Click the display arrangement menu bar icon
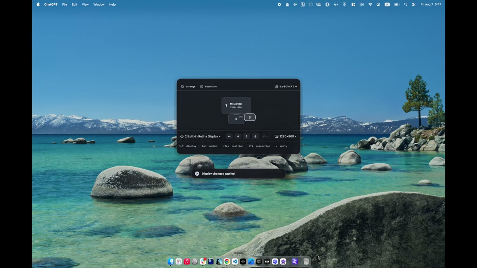 [319, 4]
